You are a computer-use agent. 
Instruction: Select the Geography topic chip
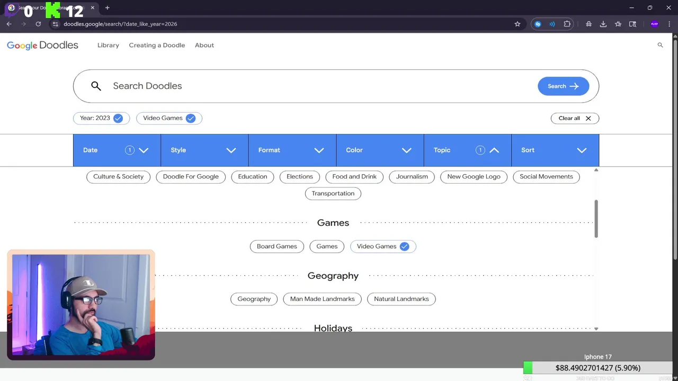[254, 299]
